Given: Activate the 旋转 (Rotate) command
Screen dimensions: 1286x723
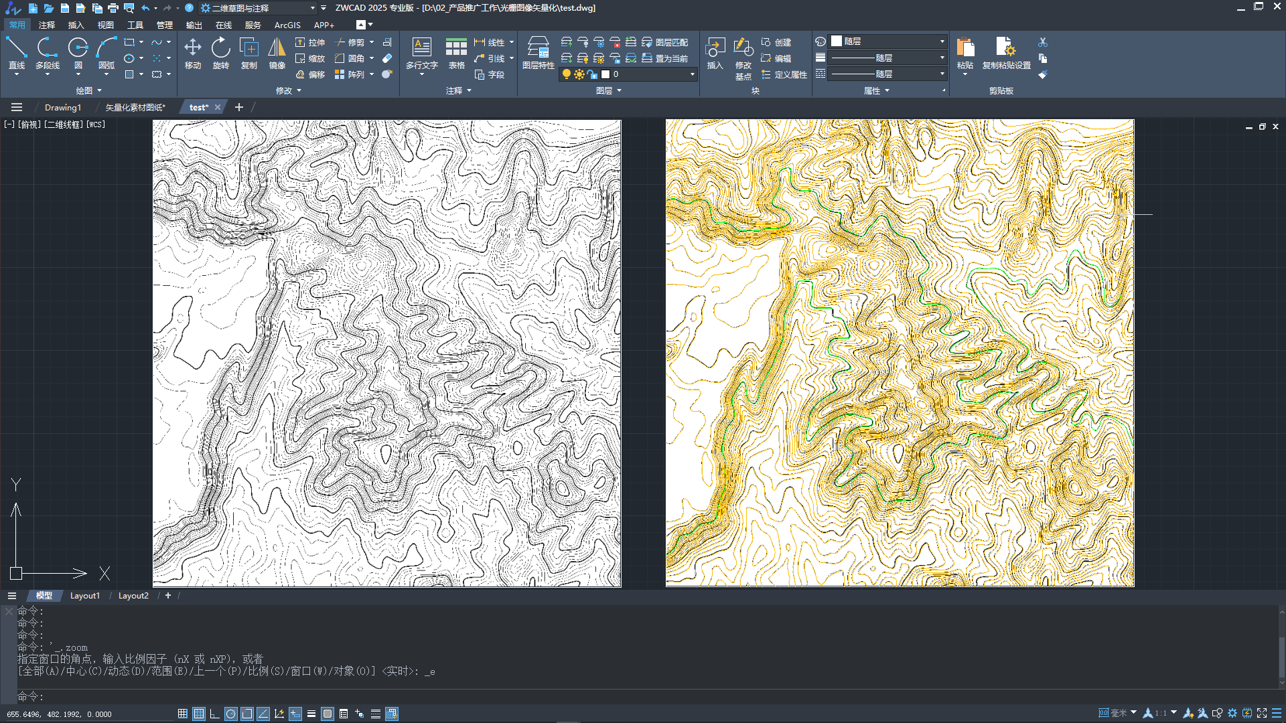Looking at the screenshot, I should pos(221,53).
